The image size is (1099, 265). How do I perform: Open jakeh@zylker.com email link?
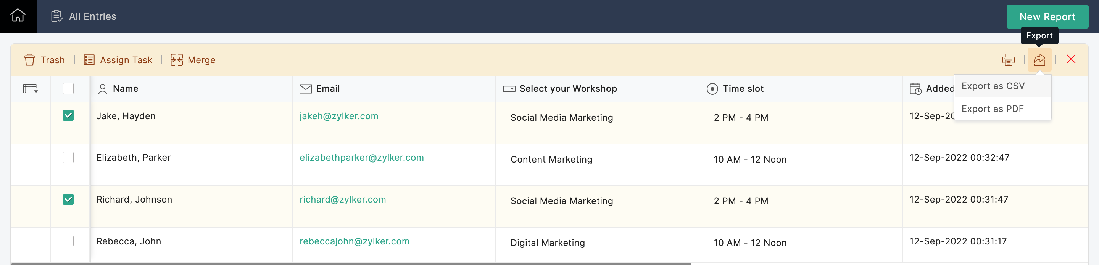point(339,116)
